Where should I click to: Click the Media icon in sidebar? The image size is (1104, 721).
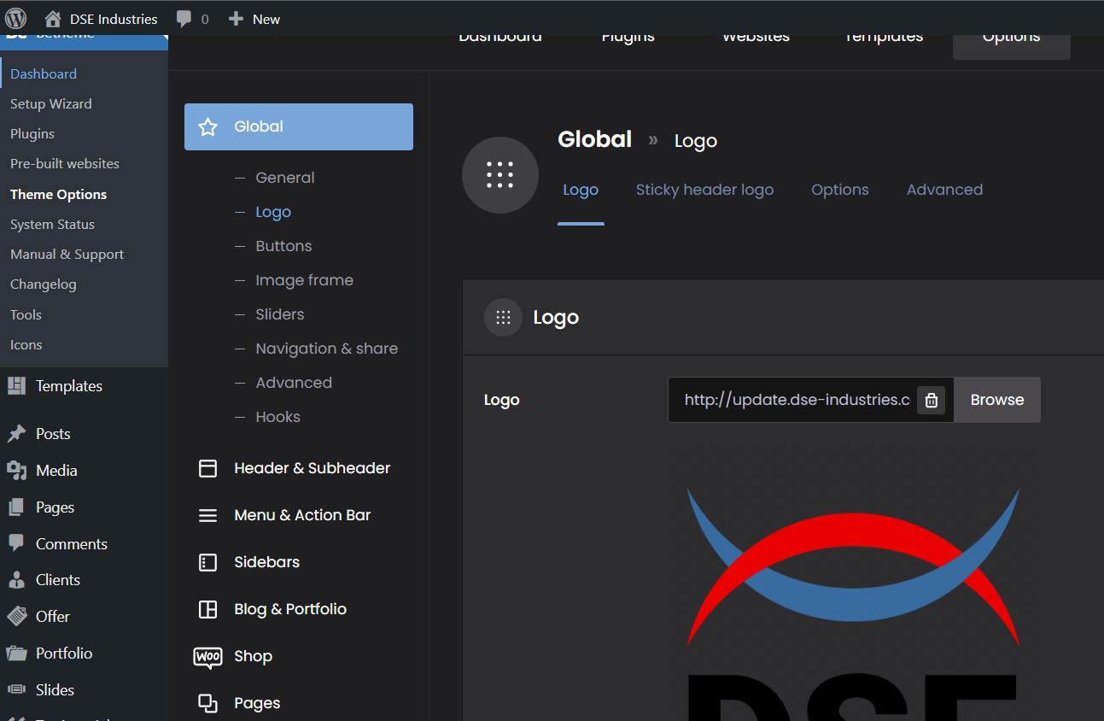pos(16,471)
